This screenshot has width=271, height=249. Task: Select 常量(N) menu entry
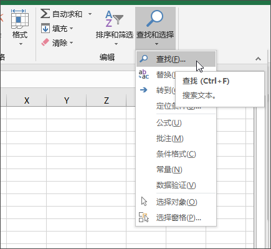click(176, 170)
